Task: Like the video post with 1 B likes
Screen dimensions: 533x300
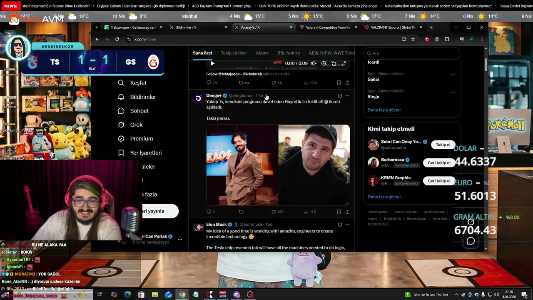Action: coord(277,83)
